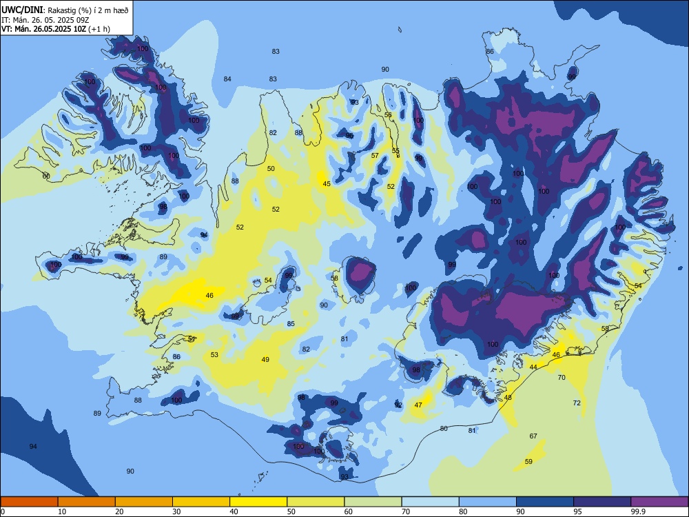Click the humidity value 49 on the map
The image size is (689, 517).
(265, 360)
